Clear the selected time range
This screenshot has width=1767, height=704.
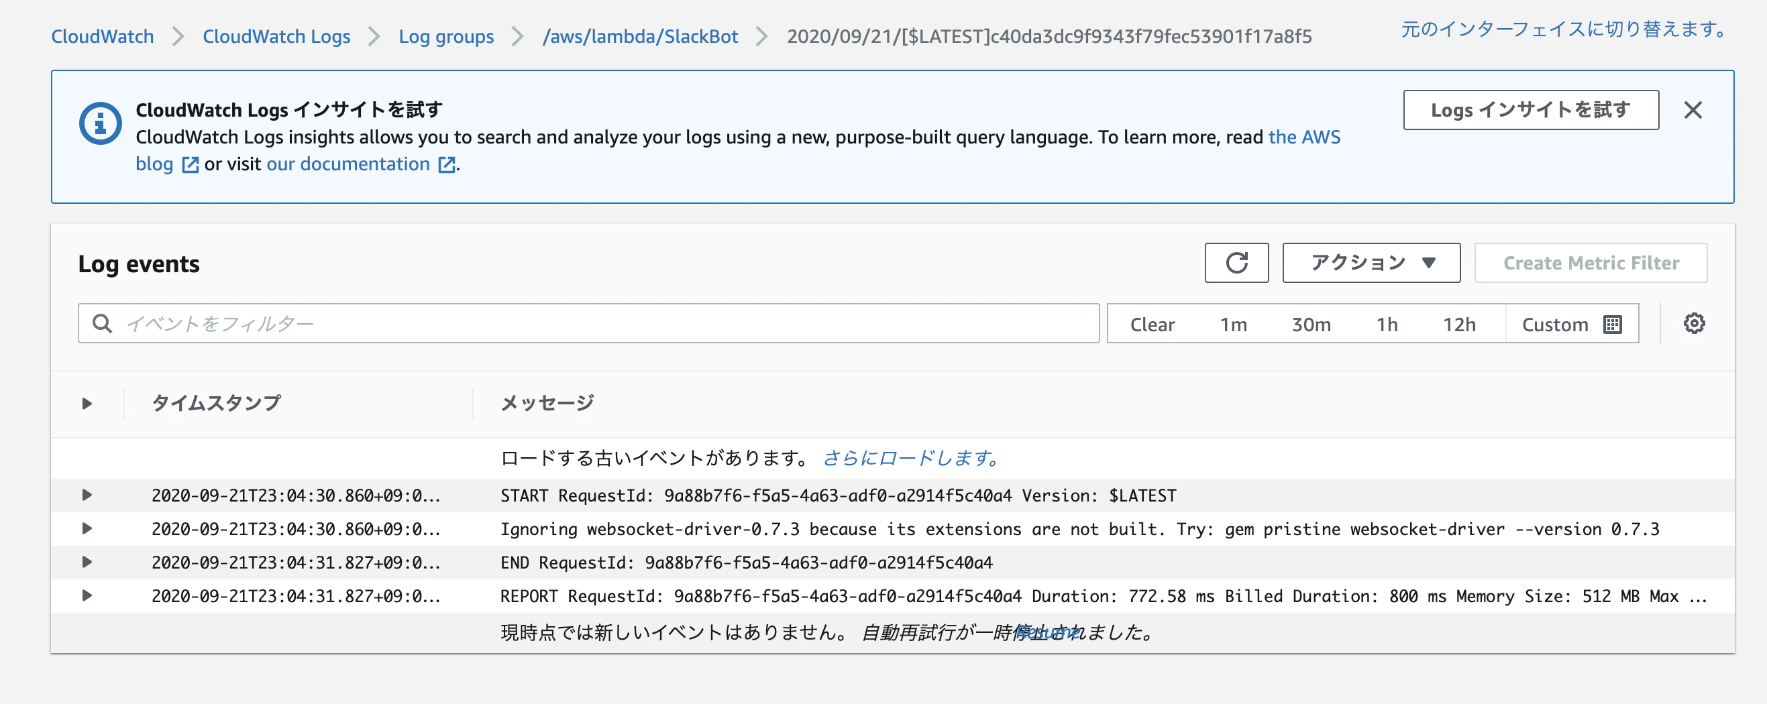point(1152,325)
